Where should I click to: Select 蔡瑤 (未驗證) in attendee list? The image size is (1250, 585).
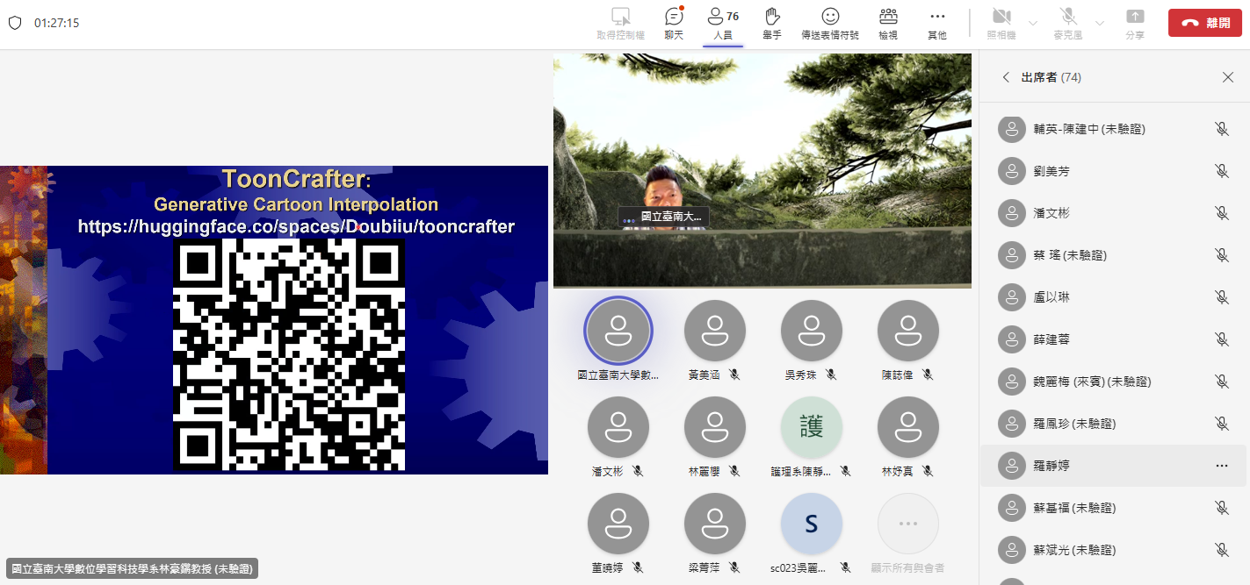(x=1113, y=255)
